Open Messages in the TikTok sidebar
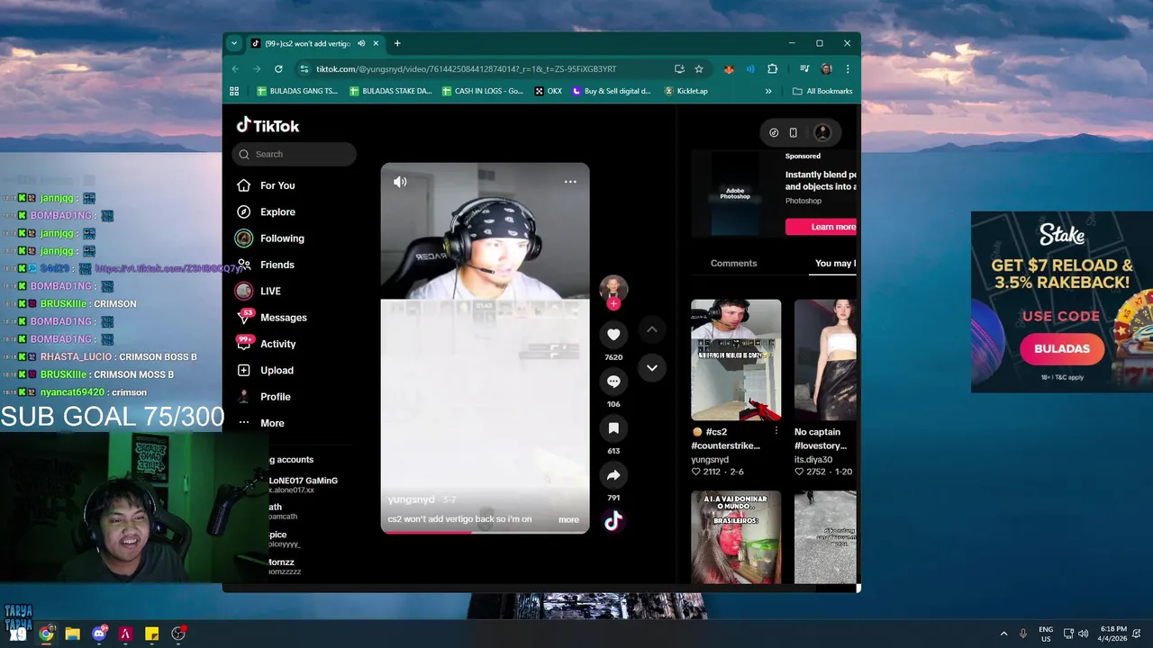 point(283,318)
